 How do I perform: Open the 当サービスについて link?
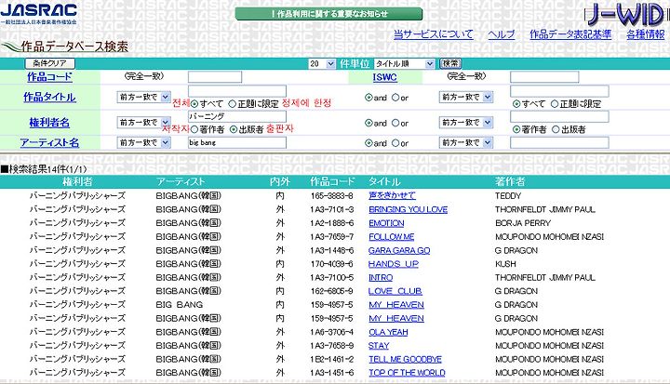click(434, 34)
